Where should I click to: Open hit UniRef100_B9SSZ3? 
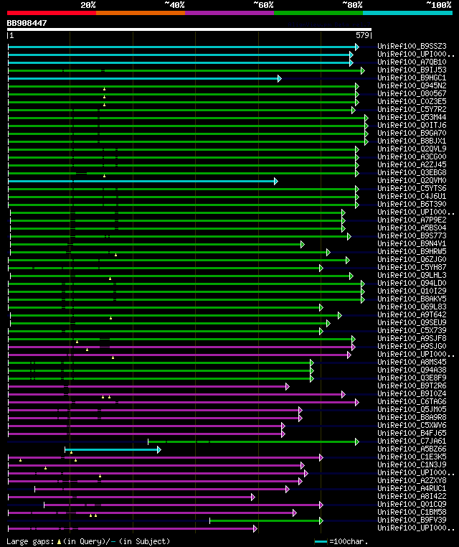pos(412,46)
